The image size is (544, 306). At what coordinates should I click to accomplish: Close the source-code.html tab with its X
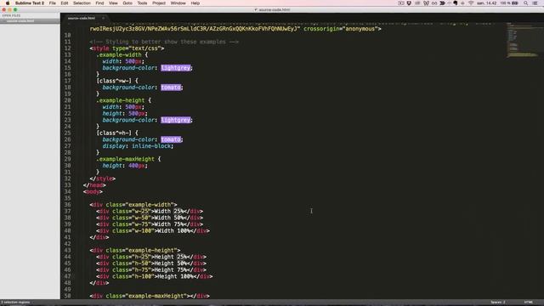point(103,18)
